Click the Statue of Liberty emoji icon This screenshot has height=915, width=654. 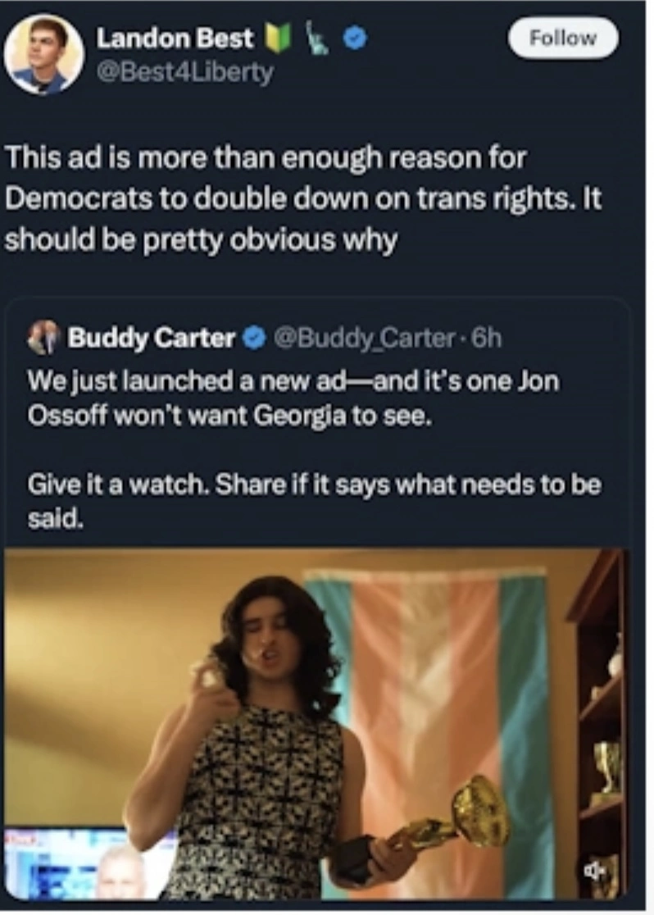pos(316,38)
